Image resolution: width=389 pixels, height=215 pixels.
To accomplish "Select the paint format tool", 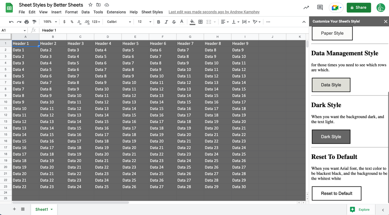I will pos(34,21).
